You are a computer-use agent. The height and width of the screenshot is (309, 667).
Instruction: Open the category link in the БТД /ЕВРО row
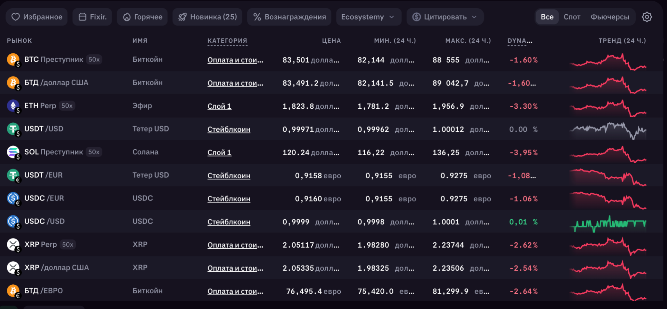click(x=235, y=291)
